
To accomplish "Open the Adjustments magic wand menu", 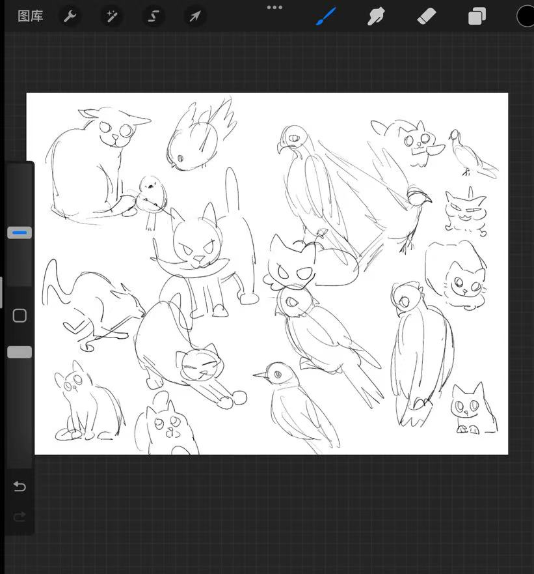I will click(x=112, y=16).
